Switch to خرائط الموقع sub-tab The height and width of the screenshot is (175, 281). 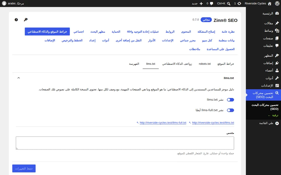tap(226, 64)
